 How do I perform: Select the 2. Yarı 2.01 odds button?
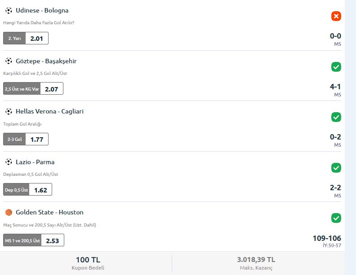(x=26, y=38)
